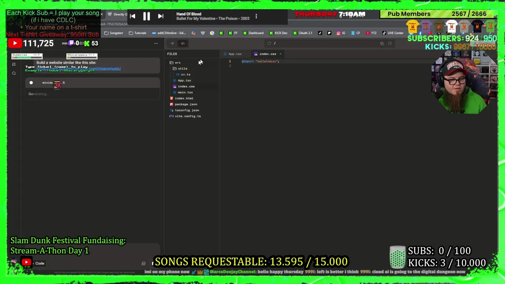Open the CF bookmark
505x284 pixels.
point(355,33)
